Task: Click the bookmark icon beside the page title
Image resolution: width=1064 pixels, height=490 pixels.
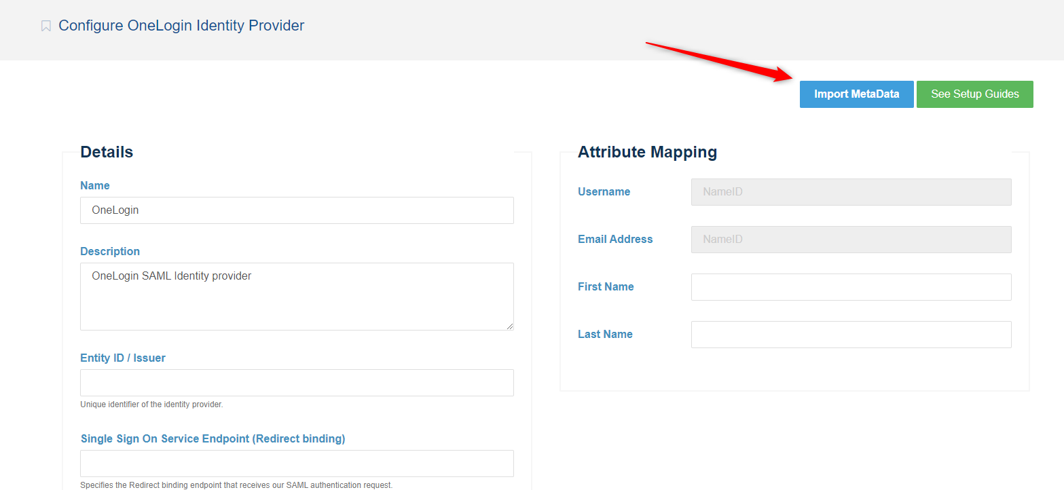Action: (x=46, y=26)
